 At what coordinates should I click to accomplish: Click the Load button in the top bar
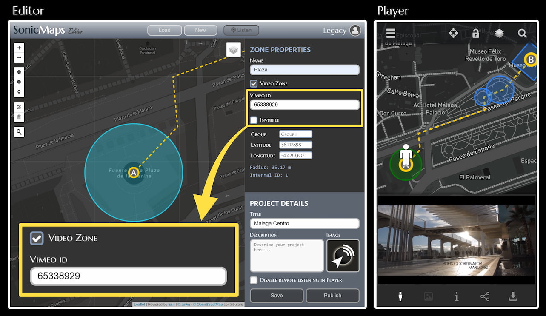pyautogui.click(x=164, y=30)
